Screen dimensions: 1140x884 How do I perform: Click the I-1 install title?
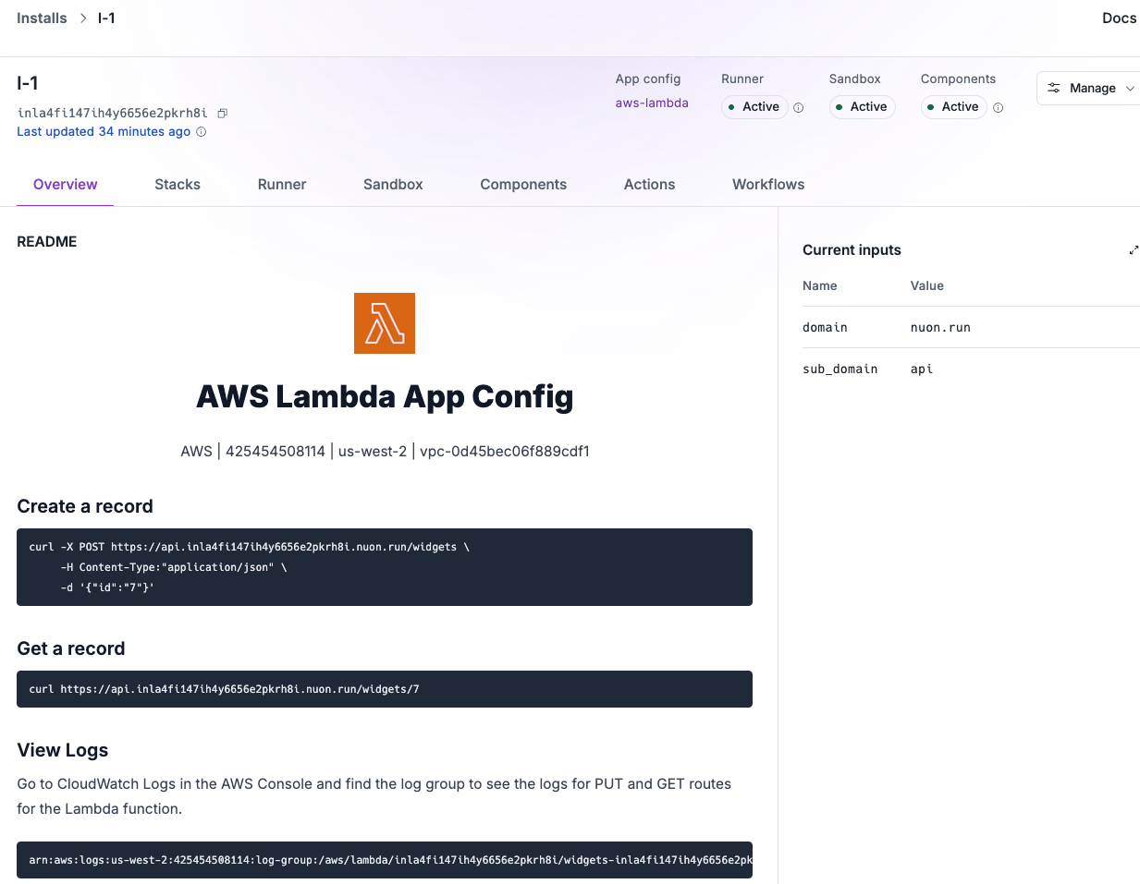coord(28,83)
